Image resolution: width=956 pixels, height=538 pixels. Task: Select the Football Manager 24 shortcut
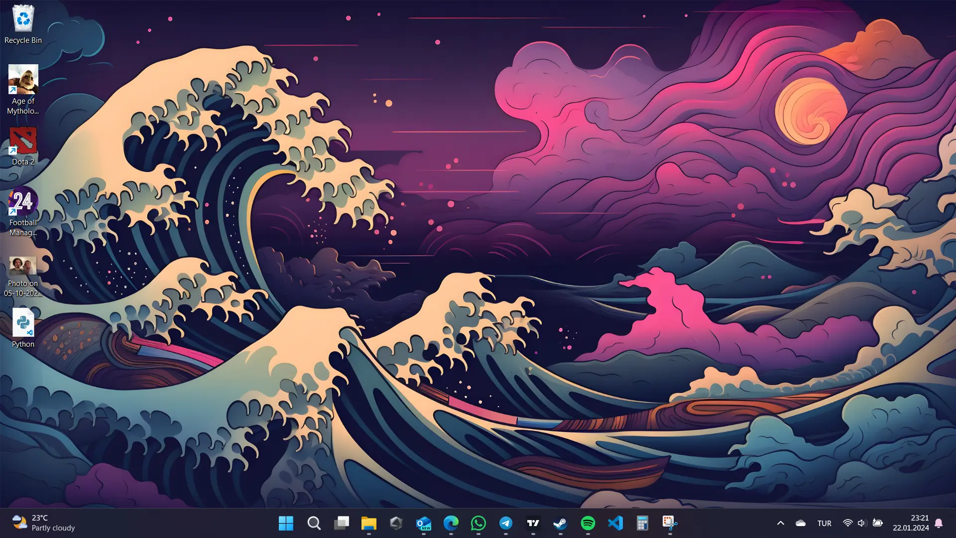coord(23,212)
